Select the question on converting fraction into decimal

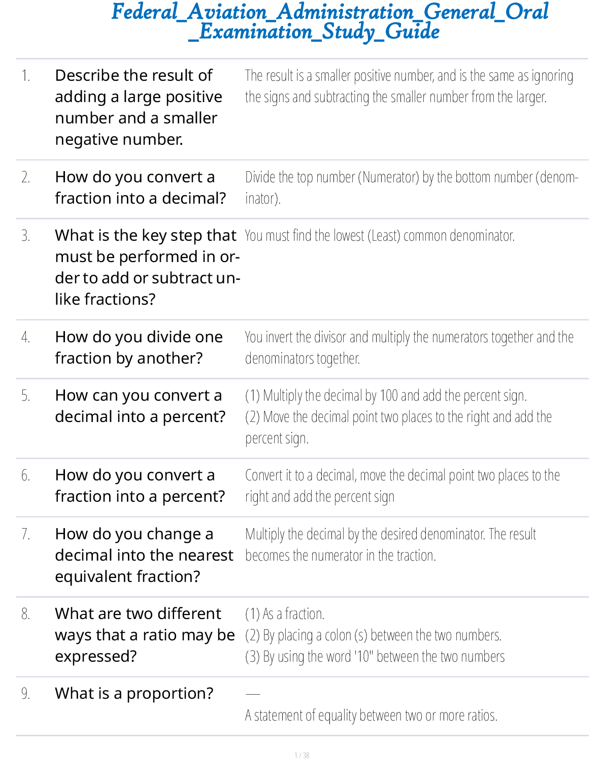pos(140,187)
